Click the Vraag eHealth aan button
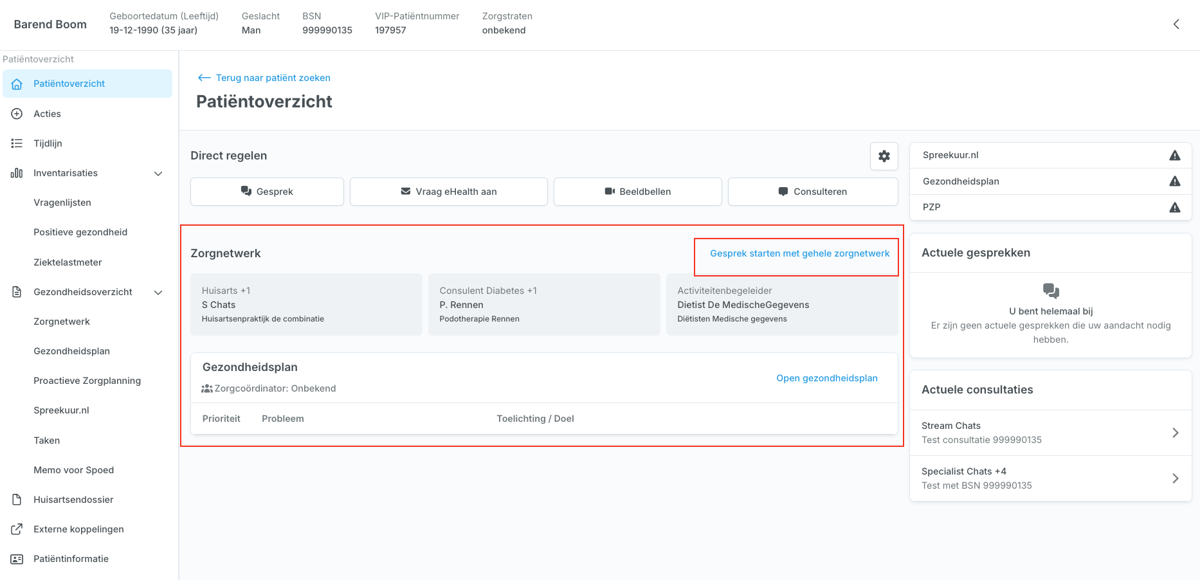 click(448, 192)
